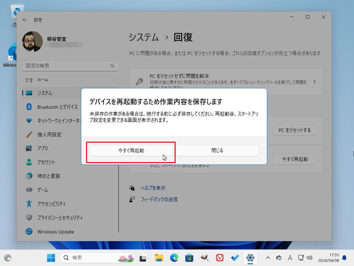This screenshot has height=266, width=354.
Task: Click the 設定の検索 search field
Action: click(70, 66)
